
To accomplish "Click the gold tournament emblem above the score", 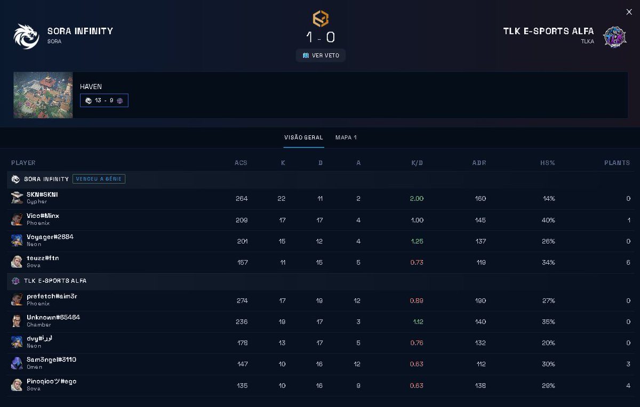I will click(321, 19).
